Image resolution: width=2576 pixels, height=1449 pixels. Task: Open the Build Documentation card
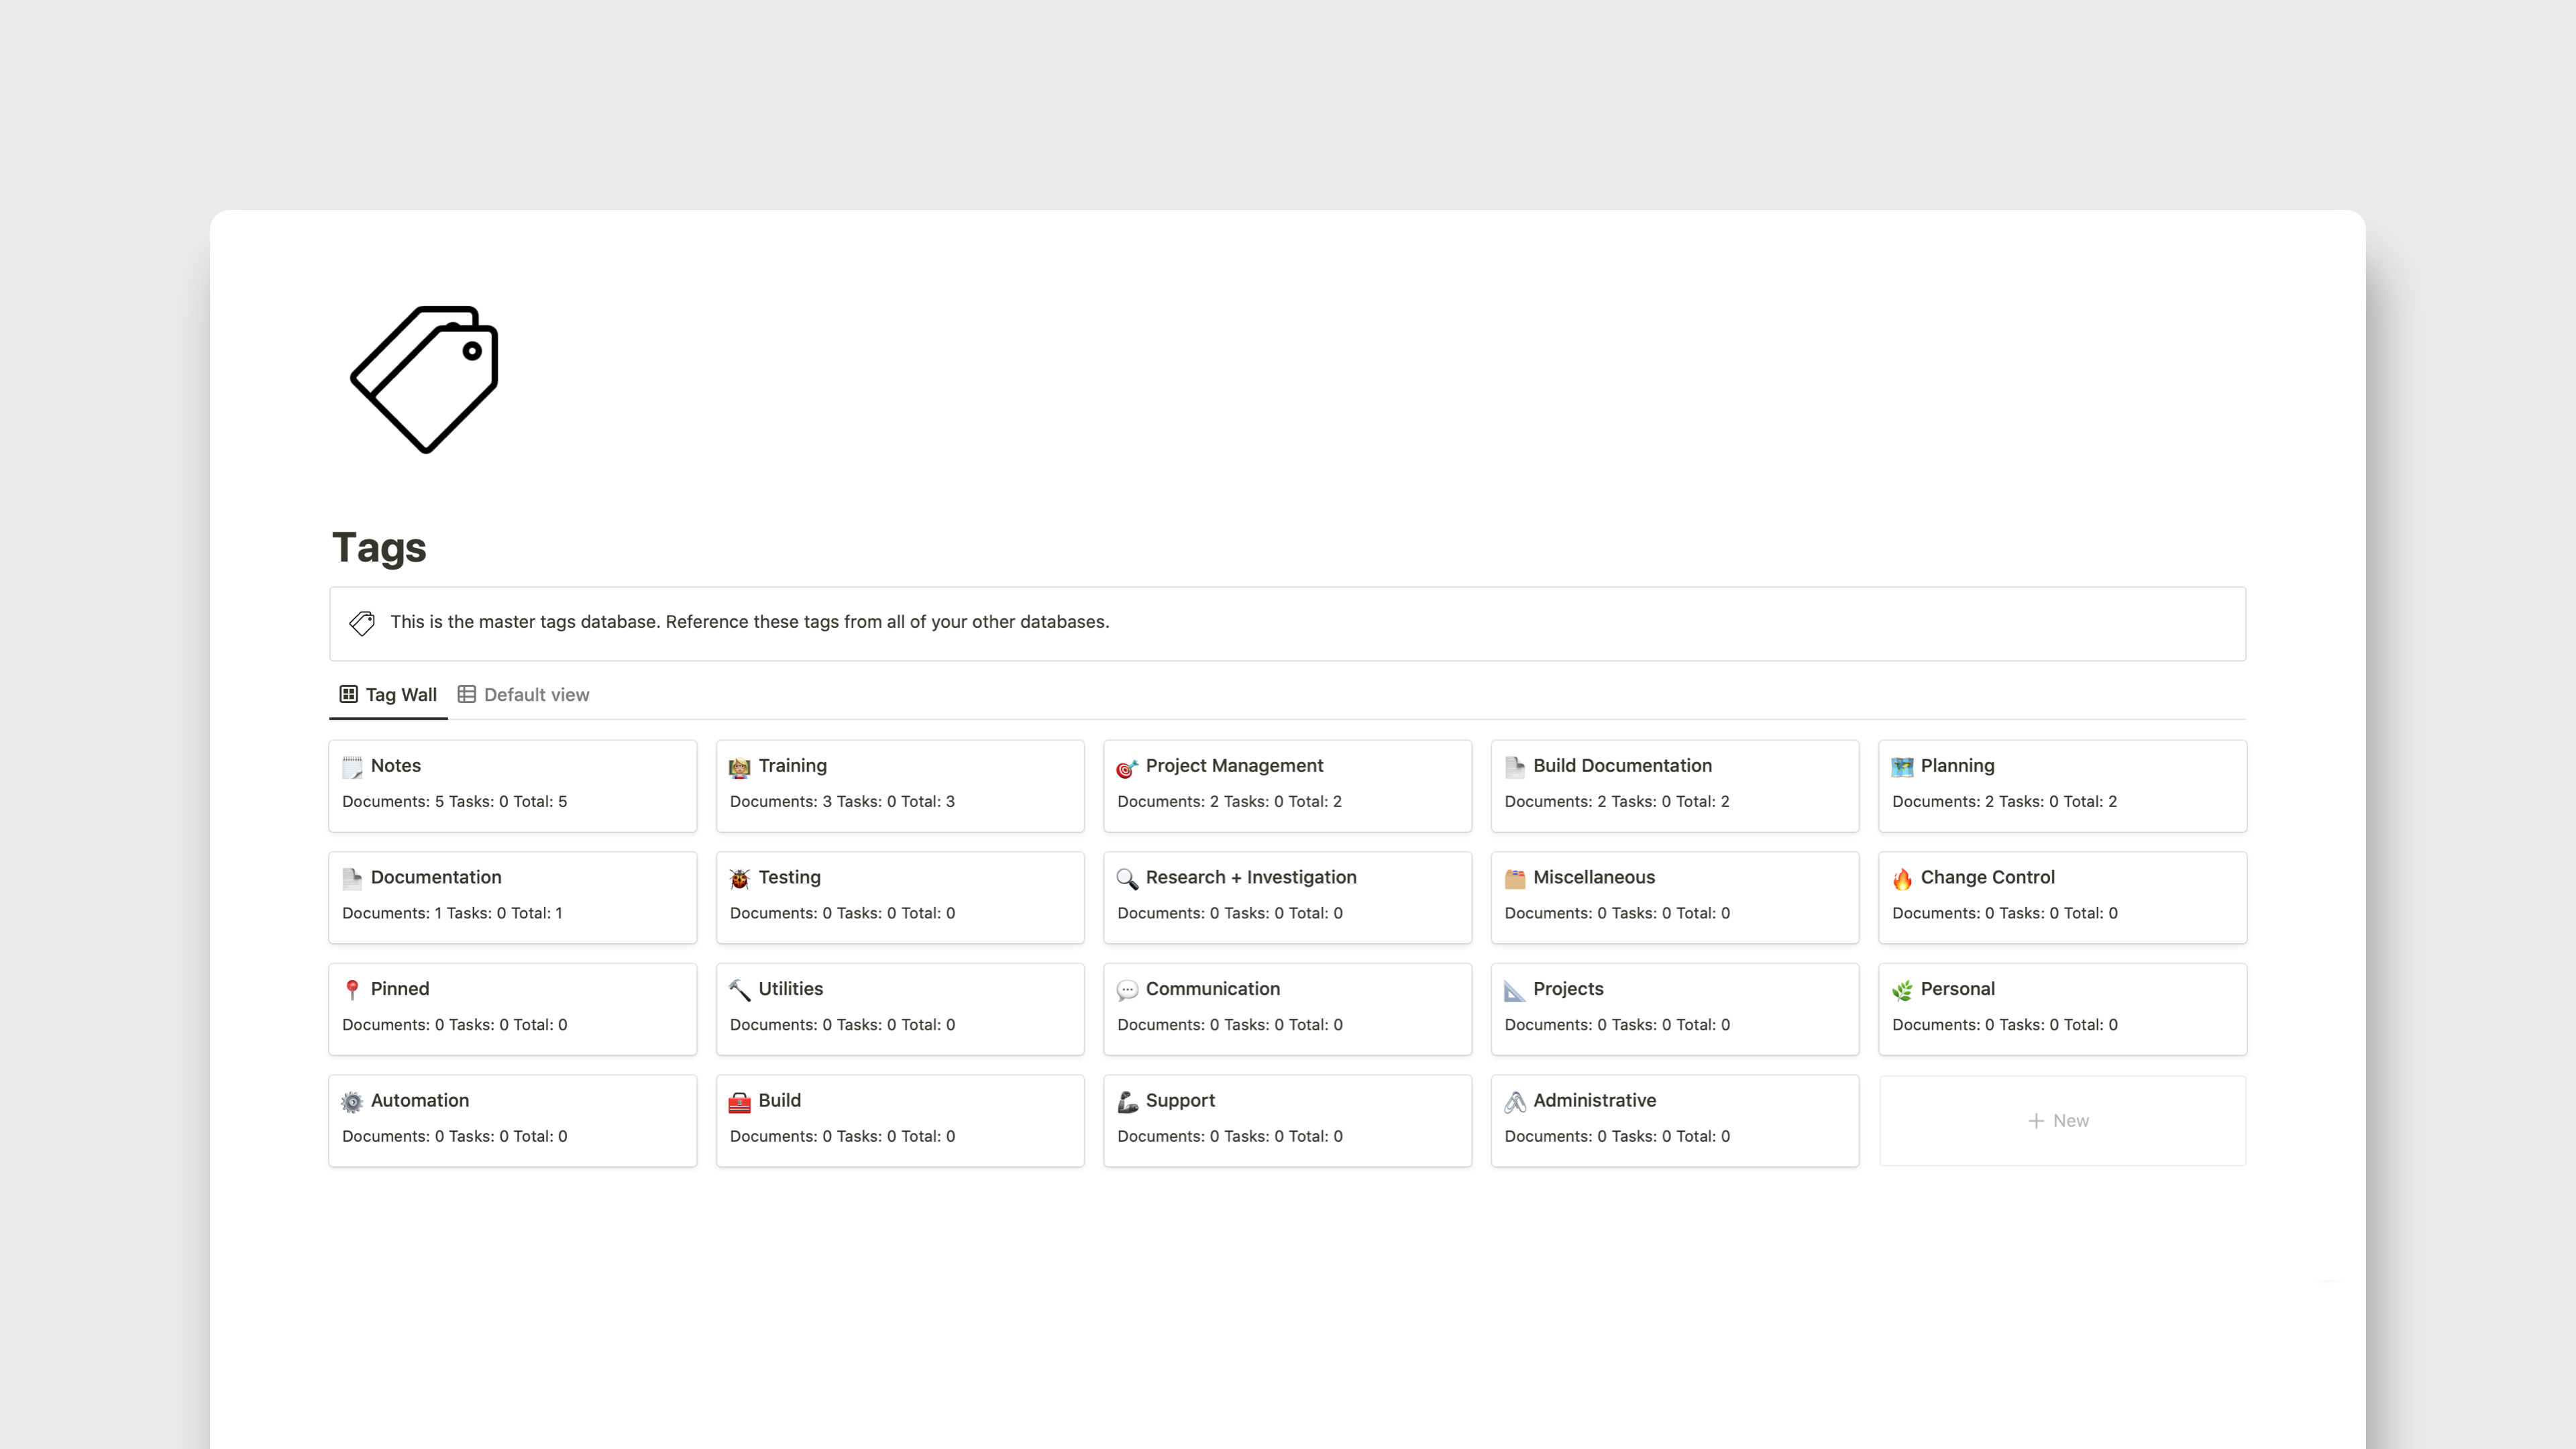coord(1674,784)
